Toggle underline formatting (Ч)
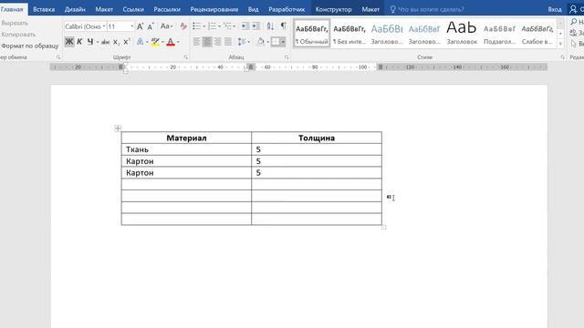 tap(90, 42)
